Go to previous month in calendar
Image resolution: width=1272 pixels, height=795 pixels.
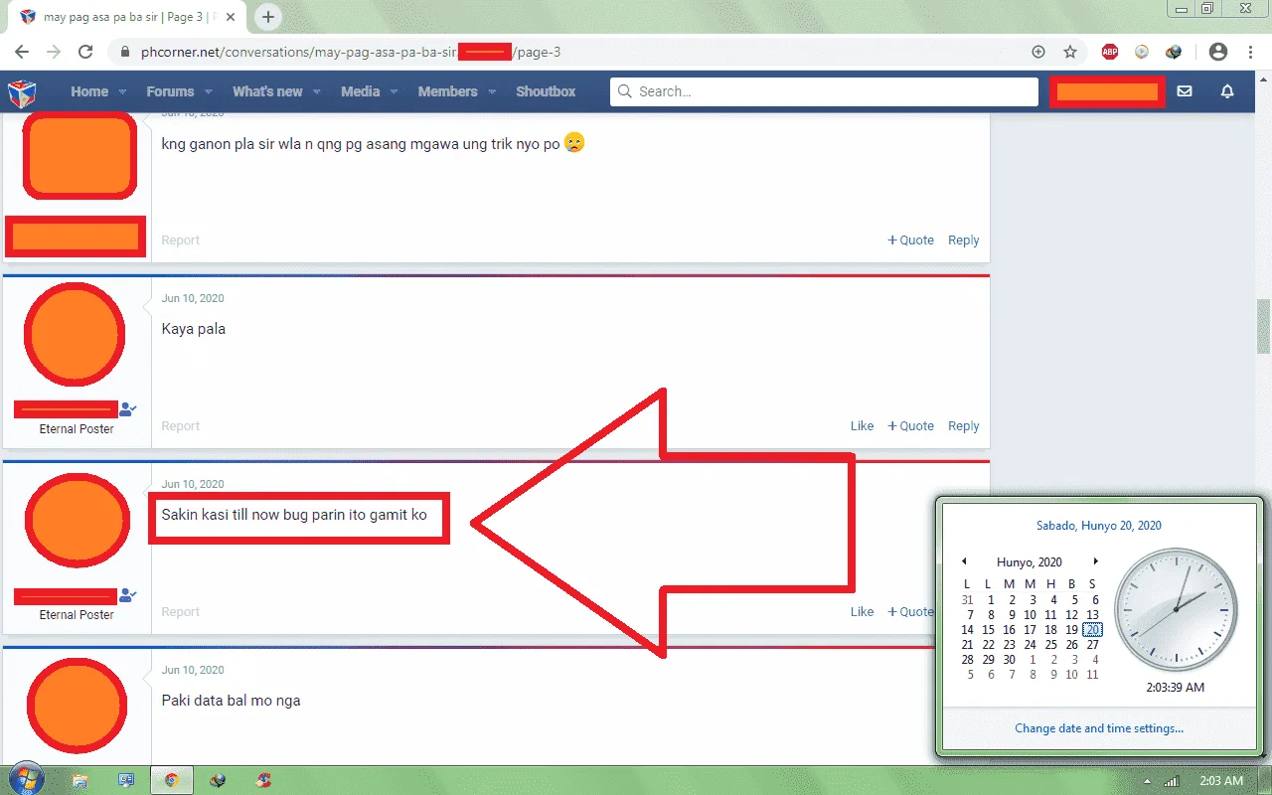click(x=964, y=561)
